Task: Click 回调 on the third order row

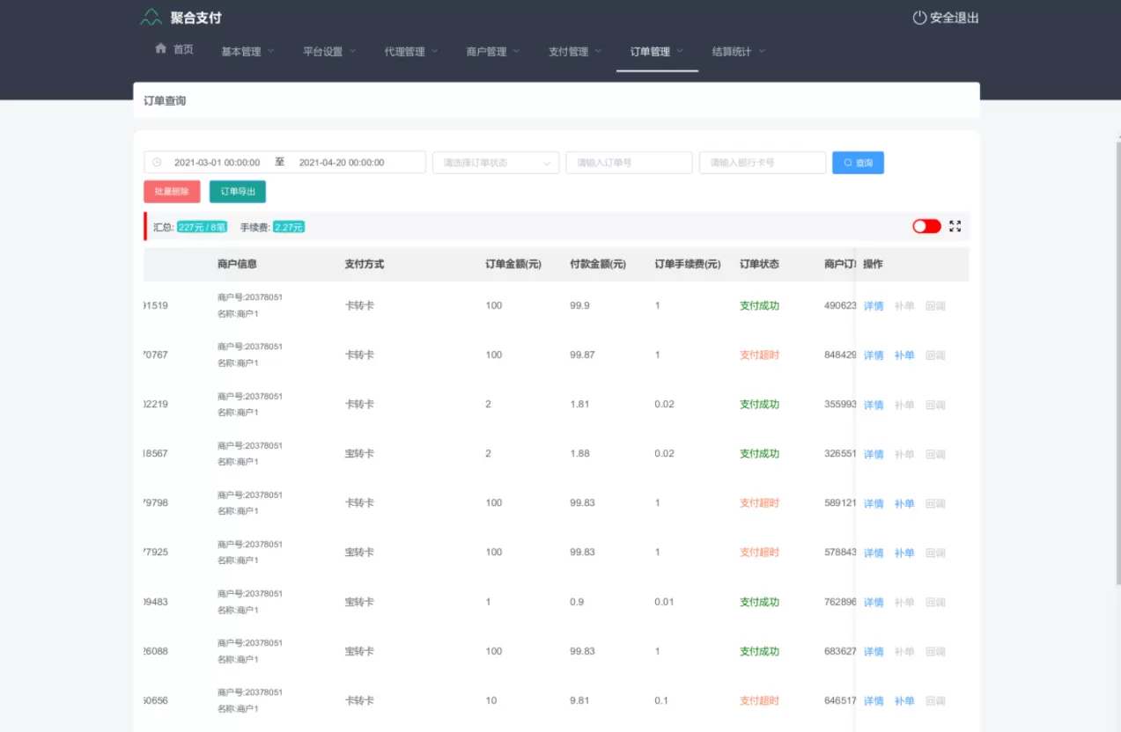Action: [x=935, y=404]
